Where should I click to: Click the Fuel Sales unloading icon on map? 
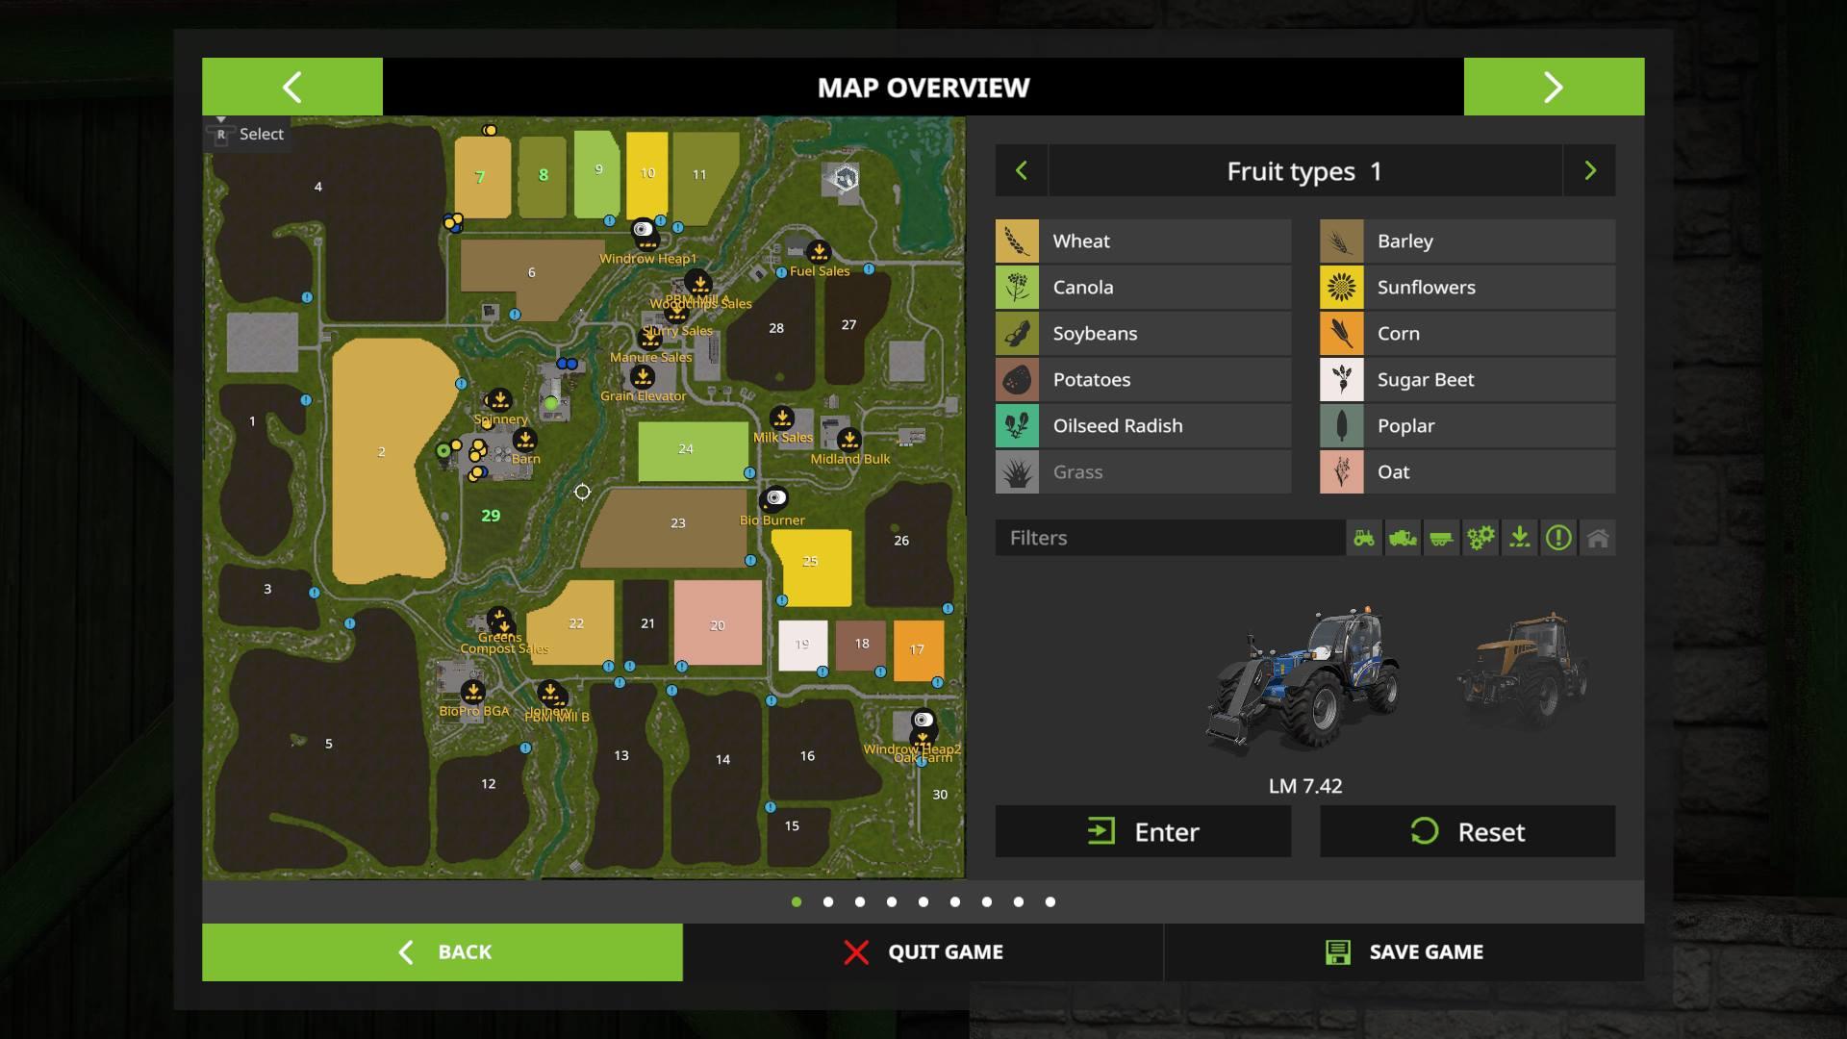pos(819,252)
